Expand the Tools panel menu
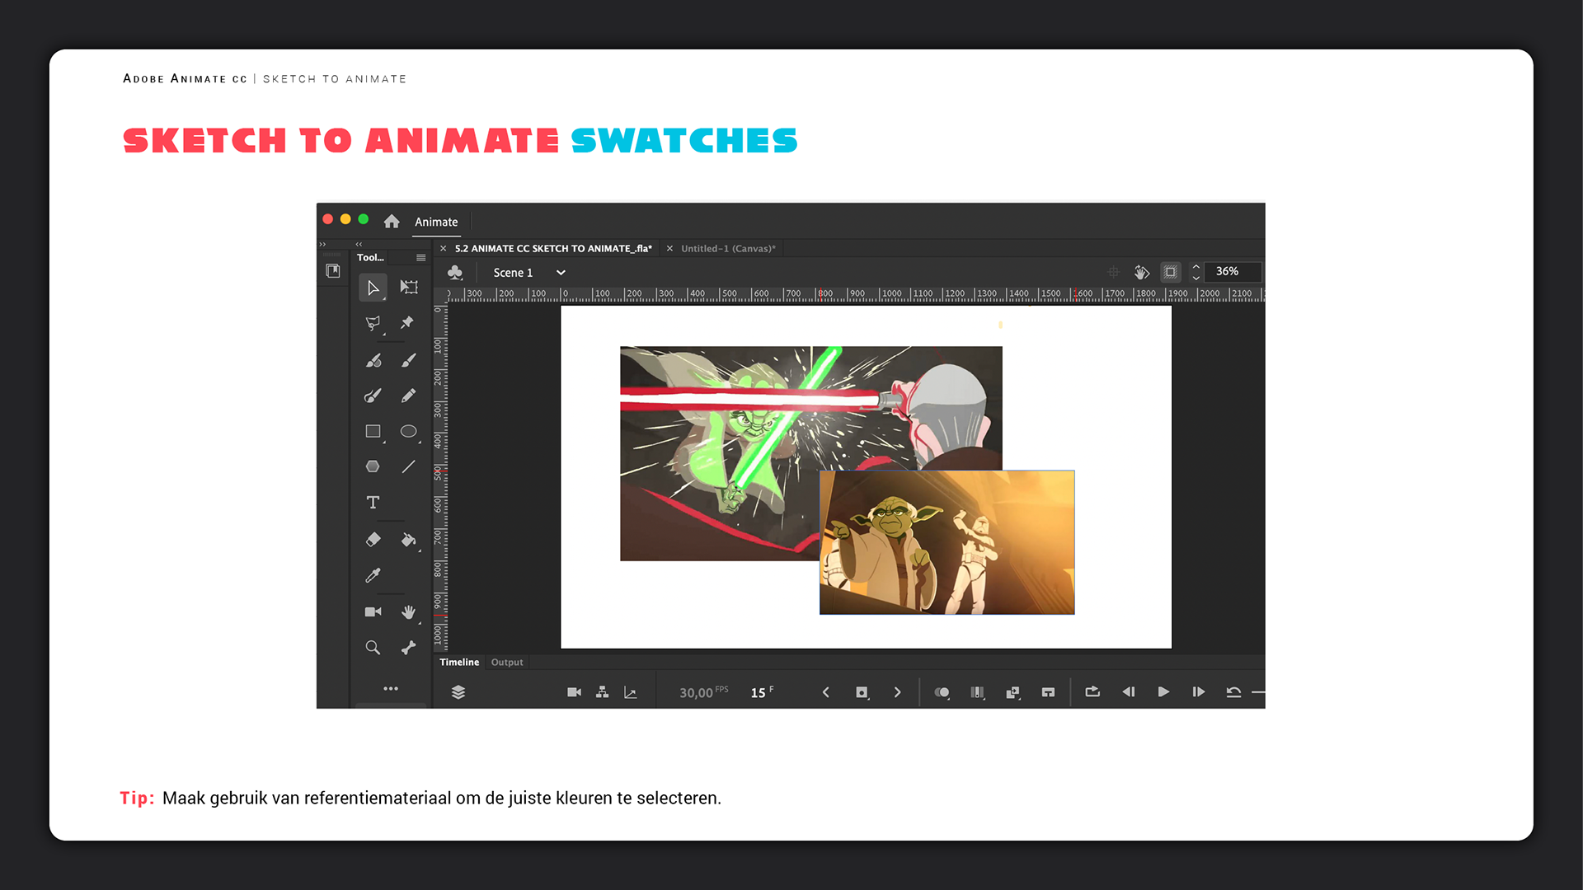This screenshot has height=890, width=1583. (420, 258)
